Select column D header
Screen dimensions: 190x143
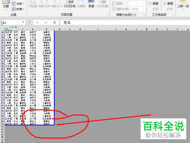pyautogui.click(x=33, y=29)
